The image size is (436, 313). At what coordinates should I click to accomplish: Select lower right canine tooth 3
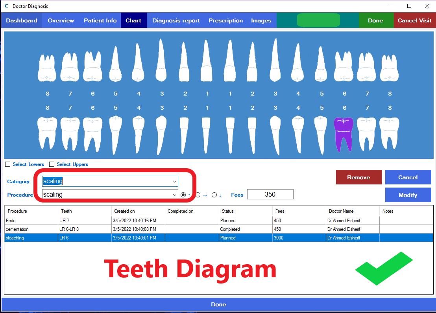(x=161, y=135)
